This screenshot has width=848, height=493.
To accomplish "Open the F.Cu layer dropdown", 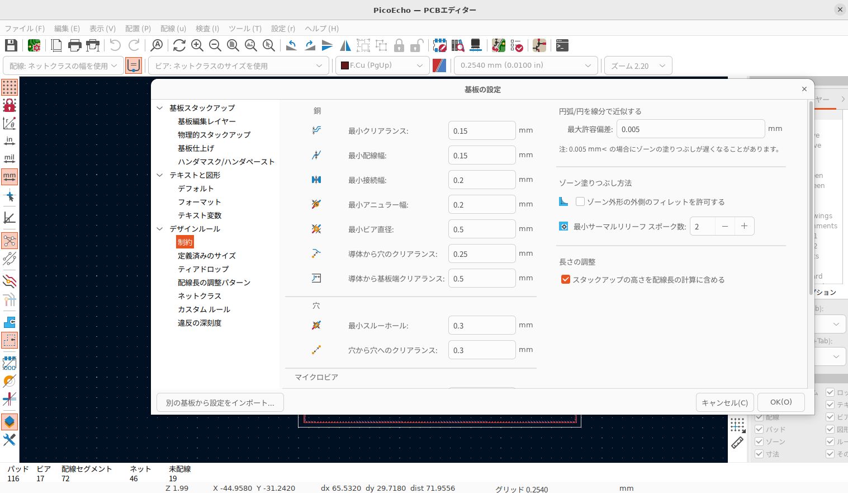I will [382, 65].
